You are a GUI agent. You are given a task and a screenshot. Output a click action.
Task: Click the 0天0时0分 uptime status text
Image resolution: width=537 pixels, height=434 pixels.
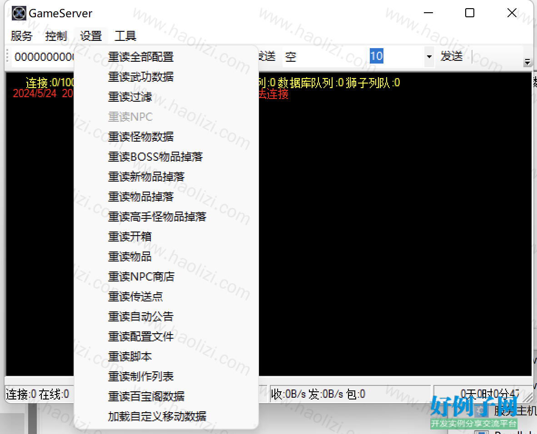[x=489, y=394]
